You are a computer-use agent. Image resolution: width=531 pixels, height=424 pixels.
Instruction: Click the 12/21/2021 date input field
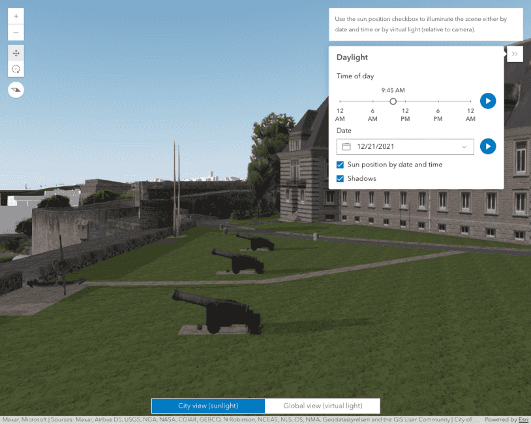click(404, 147)
